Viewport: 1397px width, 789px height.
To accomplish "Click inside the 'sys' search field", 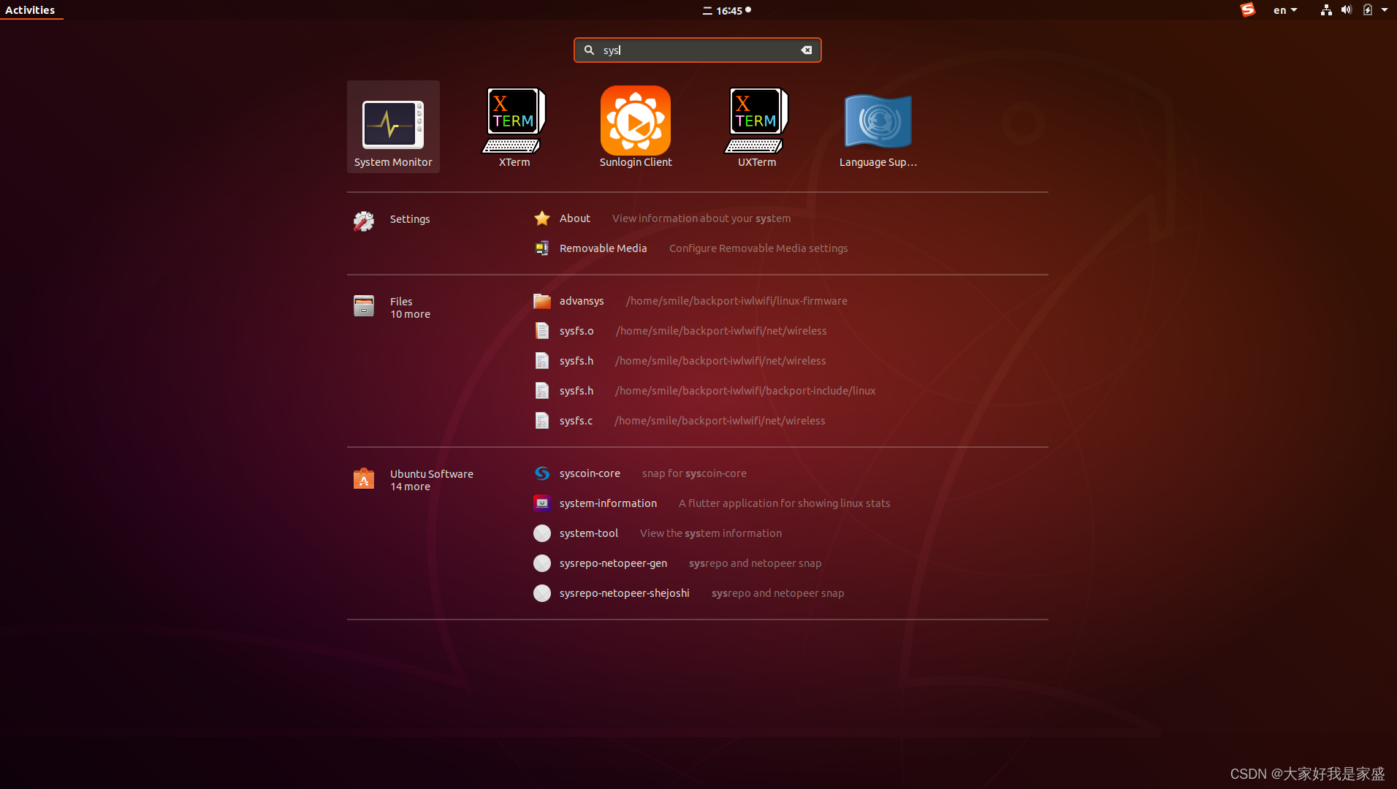I will [x=698, y=50].
